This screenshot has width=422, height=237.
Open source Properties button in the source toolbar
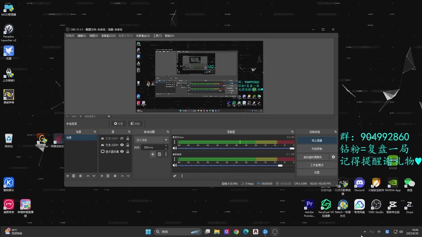click(118, 124)
